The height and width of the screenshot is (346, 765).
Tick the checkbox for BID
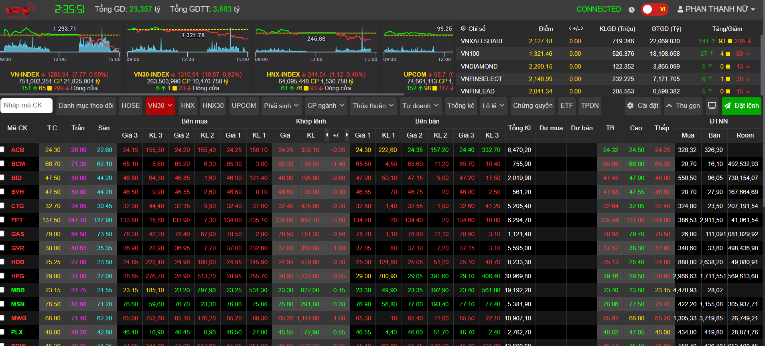(2, 178)
